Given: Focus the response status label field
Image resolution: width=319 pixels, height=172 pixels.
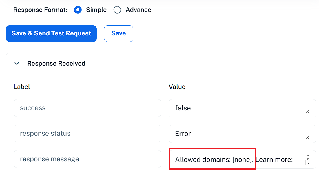Looking at the screenshot, I should (88, 133).
